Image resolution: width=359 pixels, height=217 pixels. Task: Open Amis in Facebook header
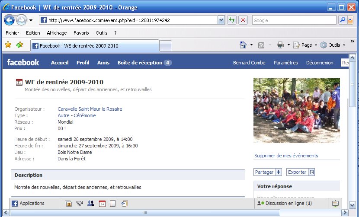coord(103,63)
